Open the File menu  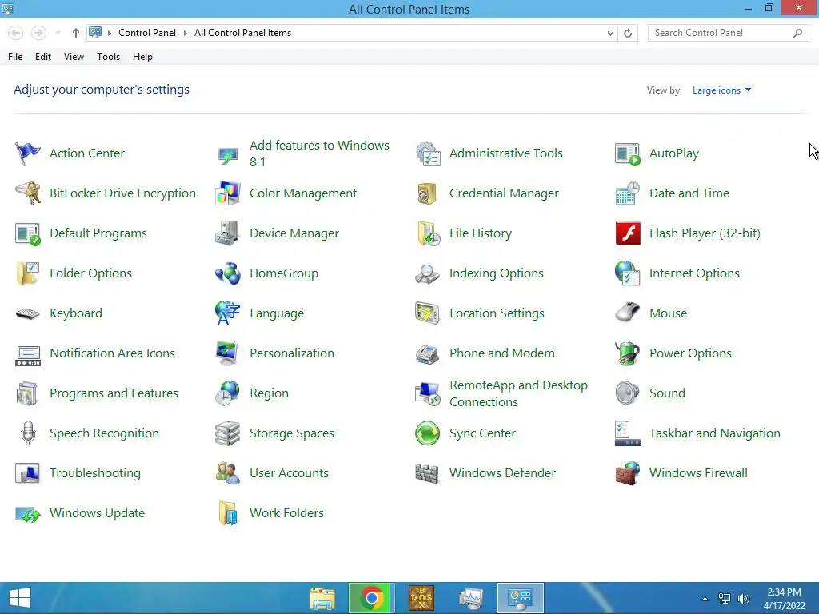coord(15,57)
